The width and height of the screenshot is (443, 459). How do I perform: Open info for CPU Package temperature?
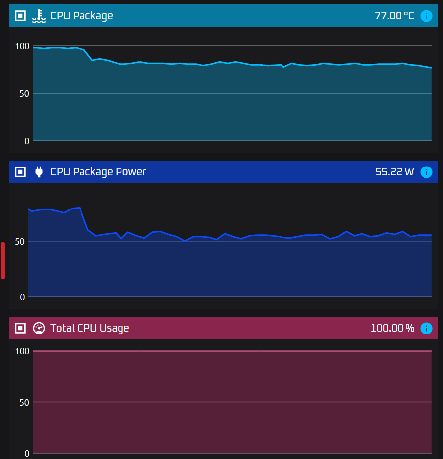(426, 16)
